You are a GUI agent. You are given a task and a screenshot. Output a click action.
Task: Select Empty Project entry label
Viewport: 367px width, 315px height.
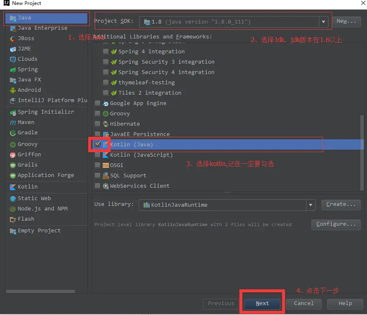[39, 231]
